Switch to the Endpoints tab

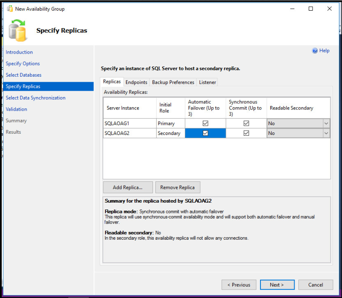136,82
